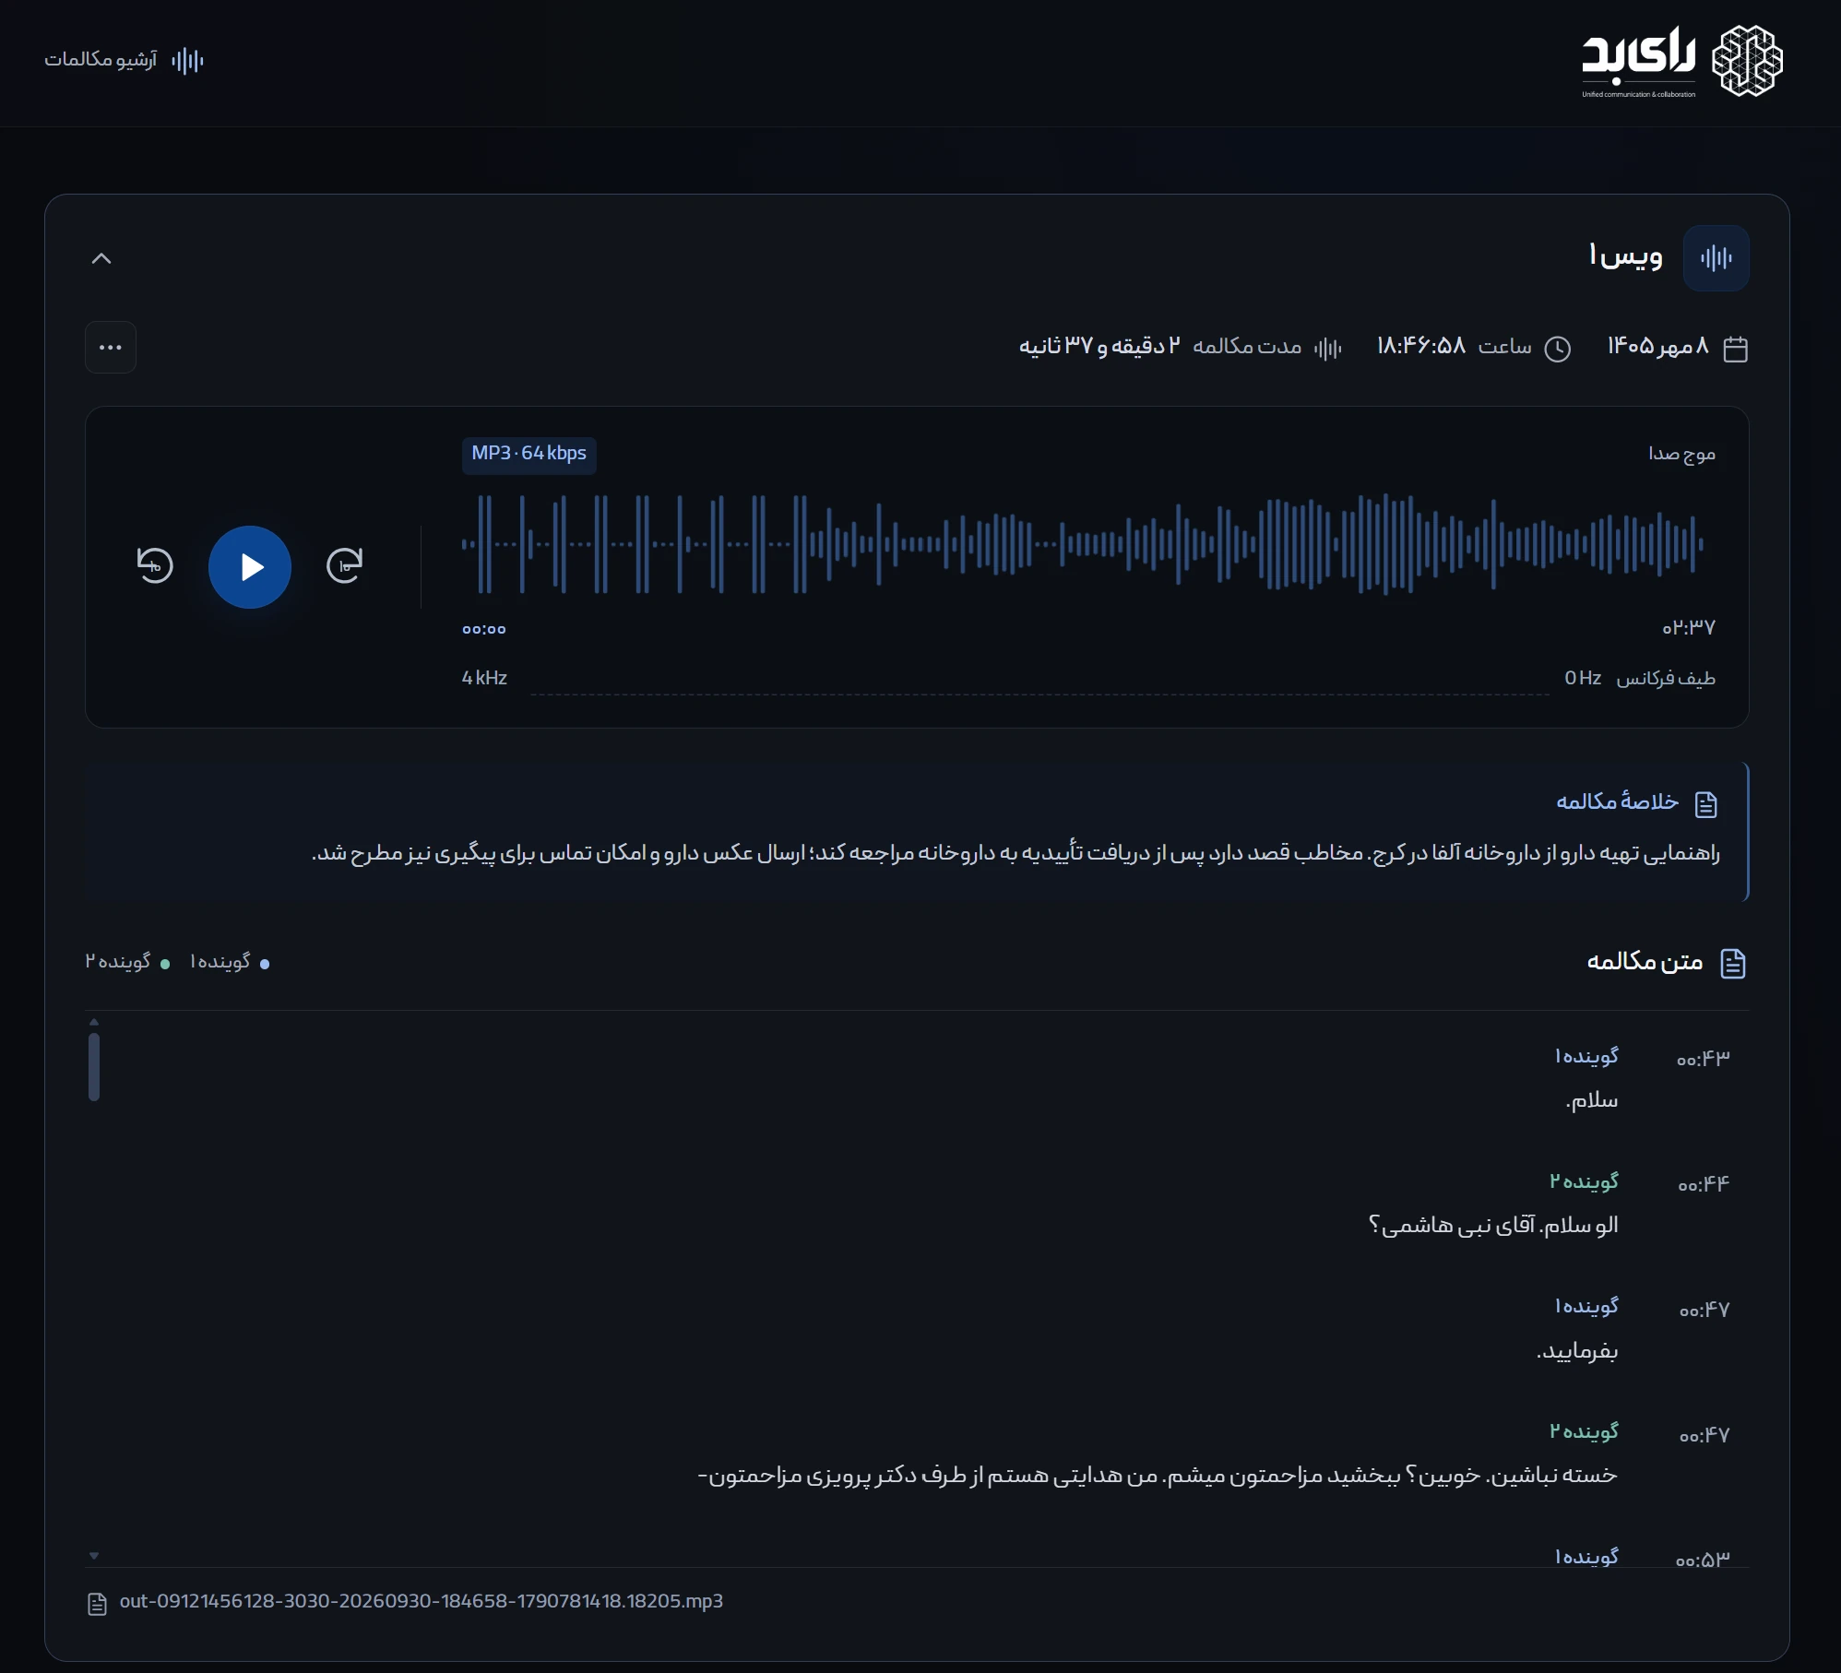This screenshot has height=1673, width=1841.
Task: Jump to transcript timestamp ۰۰:۵۳
Action: (x=1702, y=1560)
